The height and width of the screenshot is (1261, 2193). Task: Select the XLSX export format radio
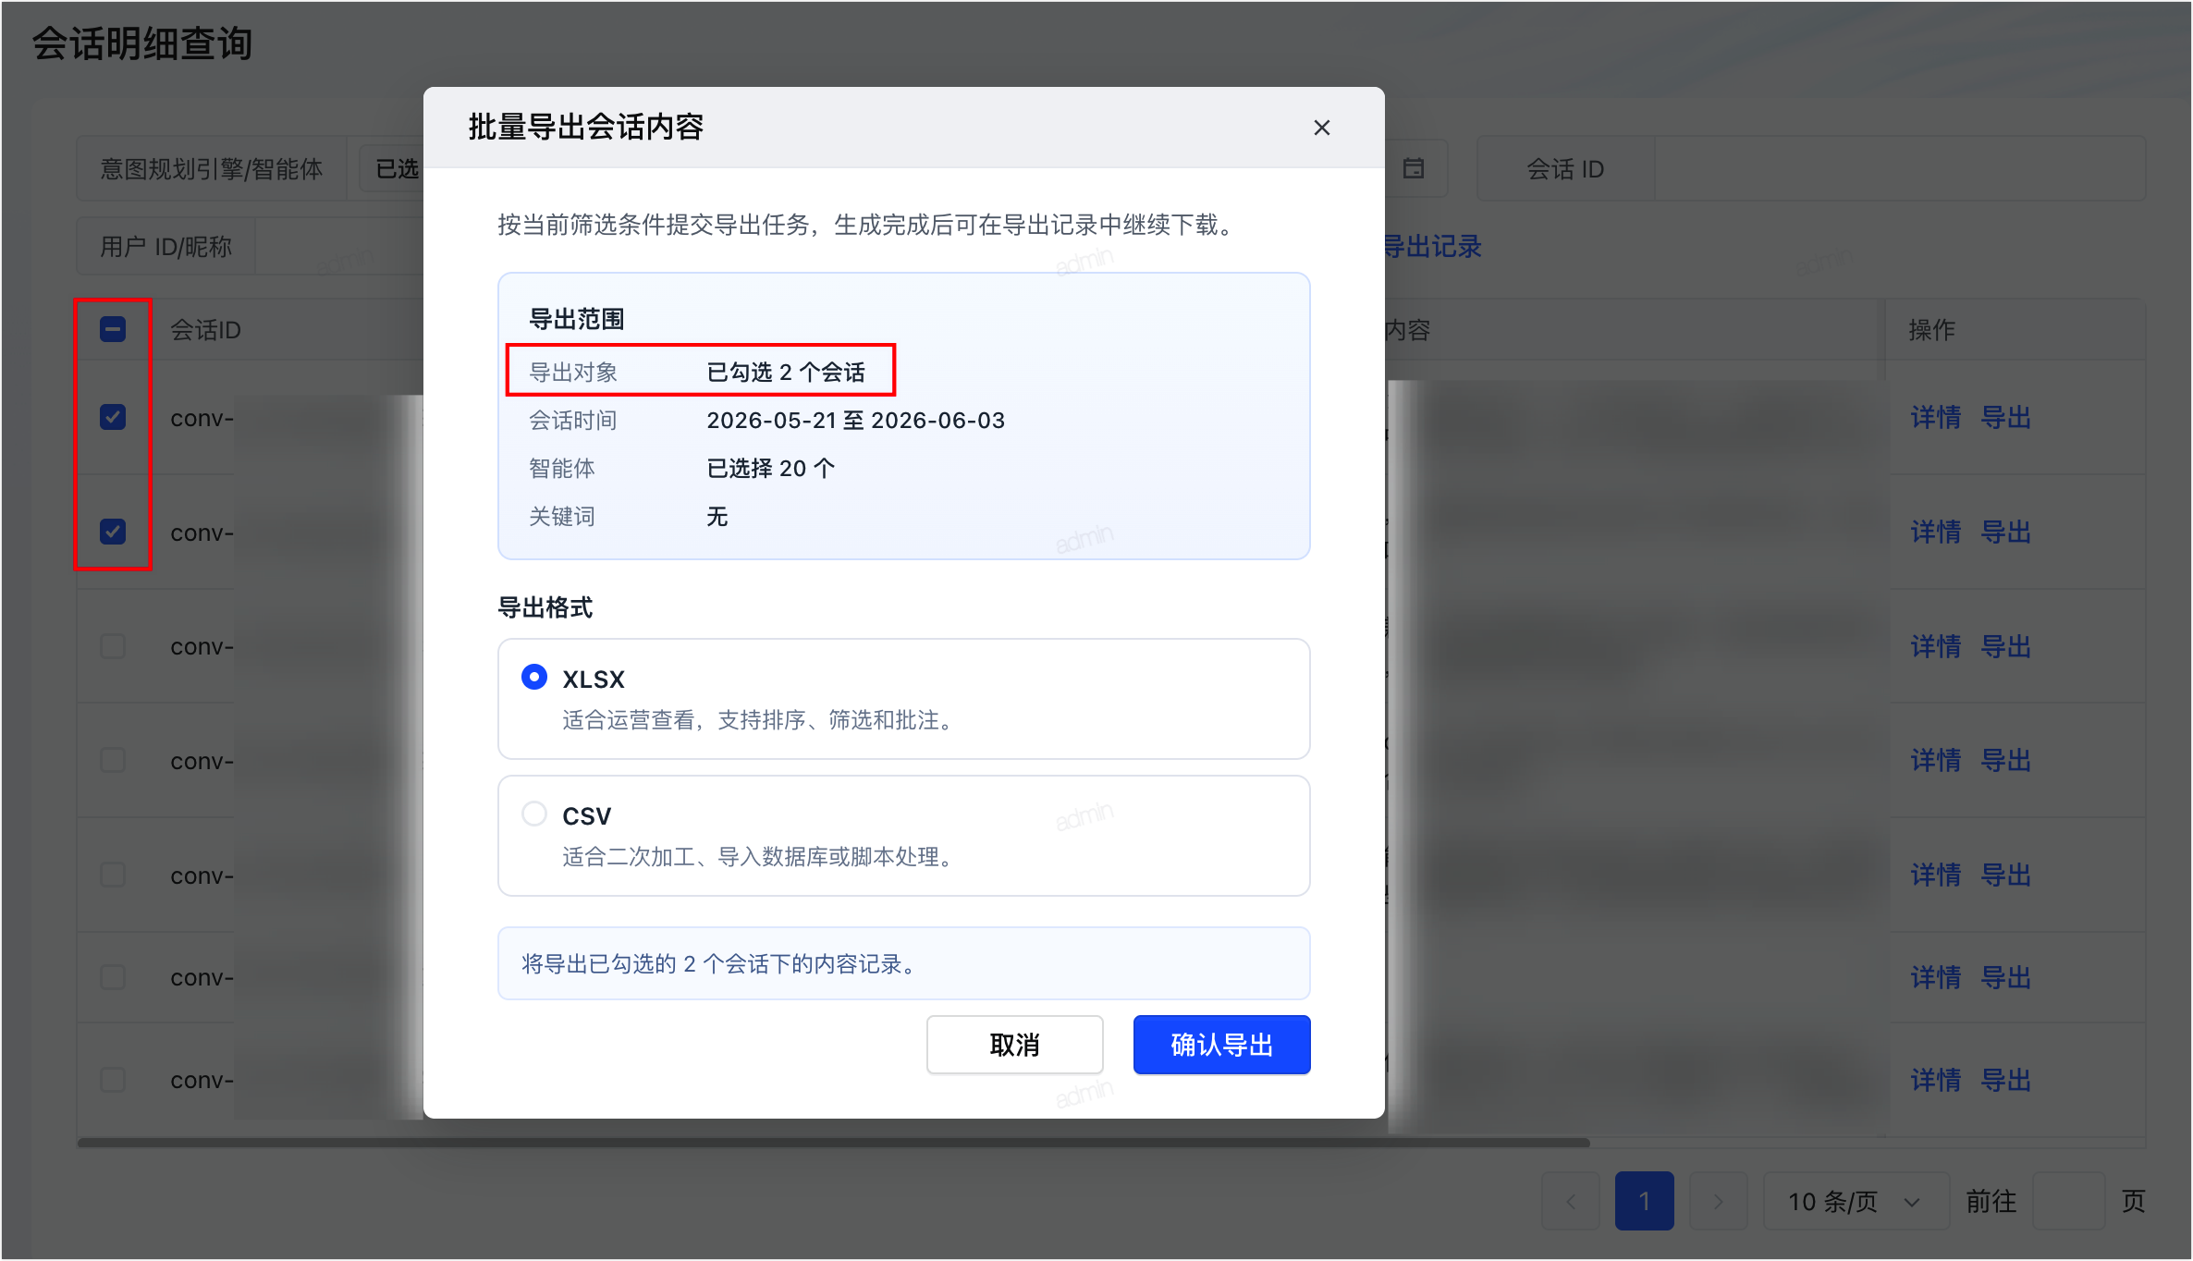pyautogui.click(x=534, y=677)
